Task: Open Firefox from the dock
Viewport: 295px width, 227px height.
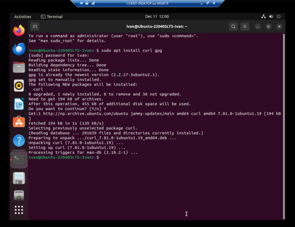Action: [19, 30]
